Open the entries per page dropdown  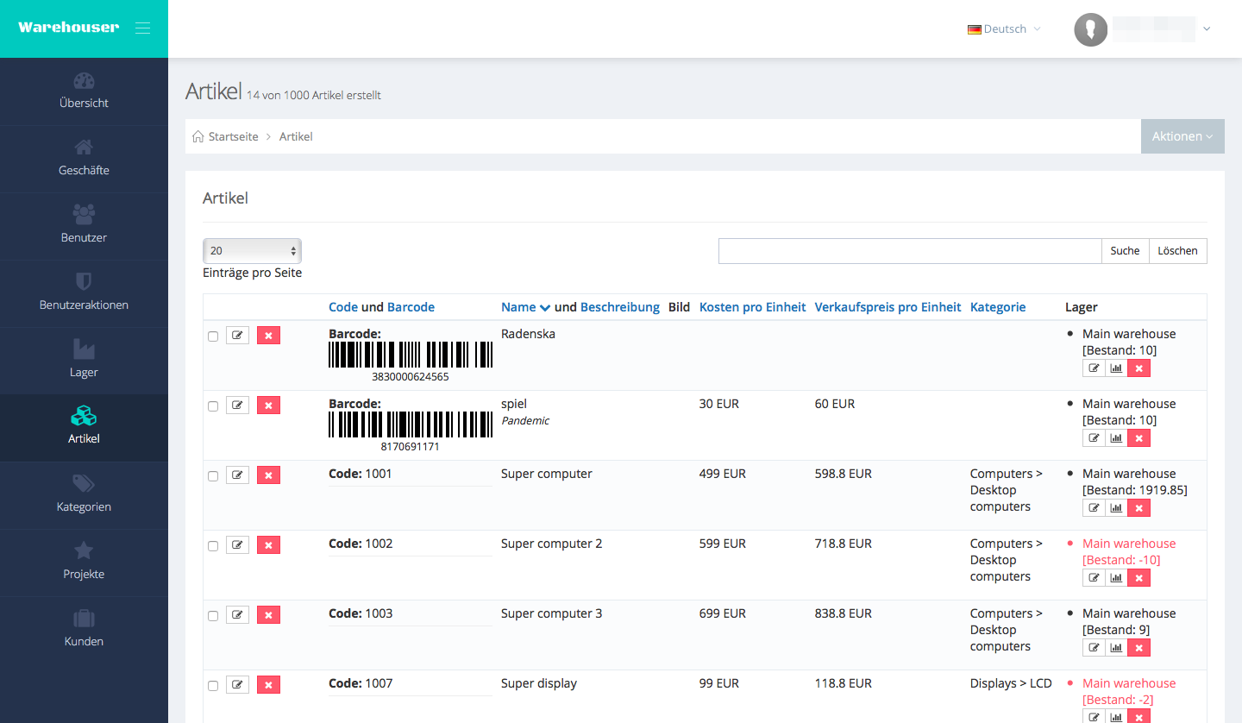click(252, 251)
